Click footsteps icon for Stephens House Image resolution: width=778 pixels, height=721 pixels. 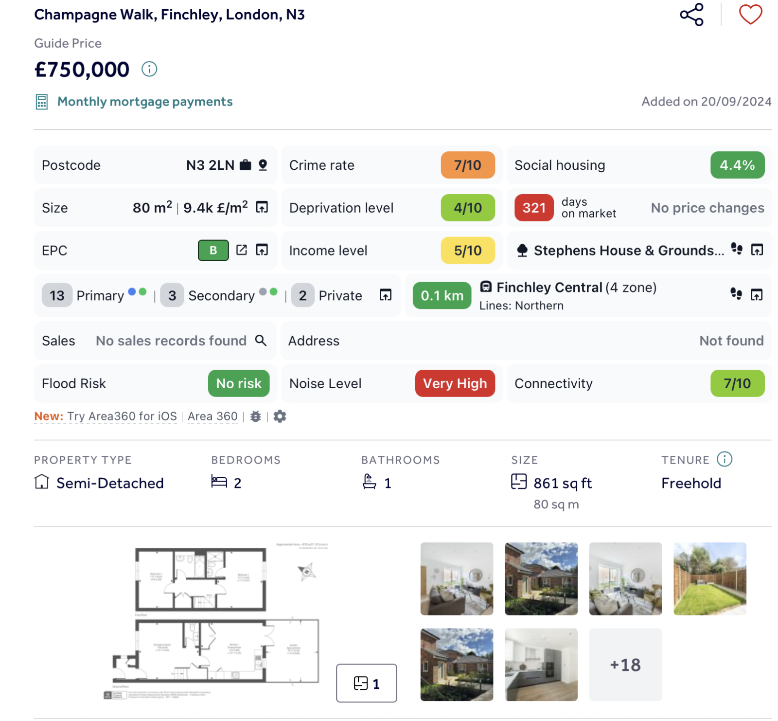[x=737, y=249]
